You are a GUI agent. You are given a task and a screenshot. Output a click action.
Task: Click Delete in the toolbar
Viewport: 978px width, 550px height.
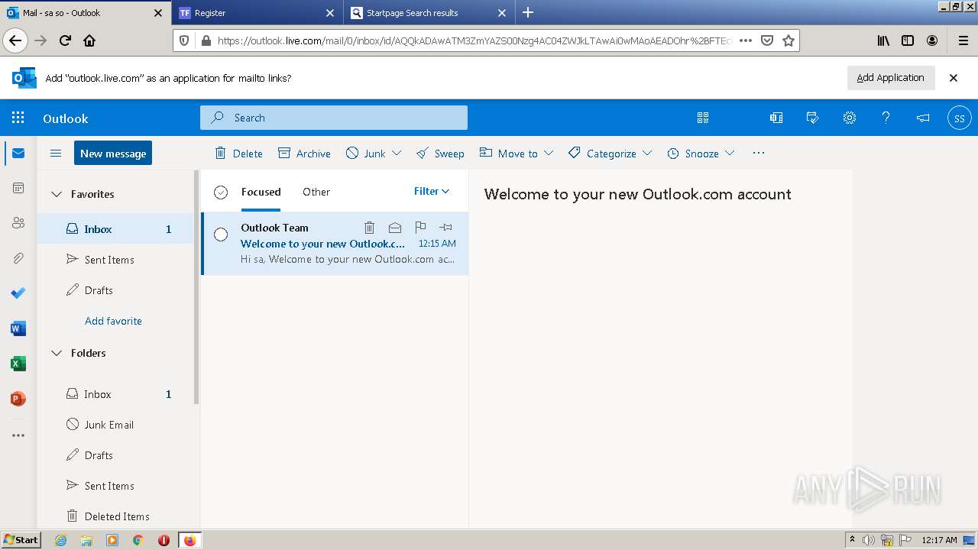pos(238,153)
